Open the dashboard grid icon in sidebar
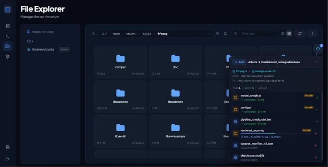Viewport: 328px width, 167px height. [x=7, y=26]
